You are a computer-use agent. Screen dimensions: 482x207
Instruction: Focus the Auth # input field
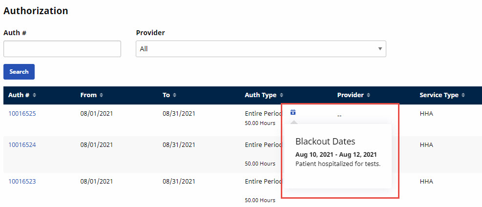62,49
